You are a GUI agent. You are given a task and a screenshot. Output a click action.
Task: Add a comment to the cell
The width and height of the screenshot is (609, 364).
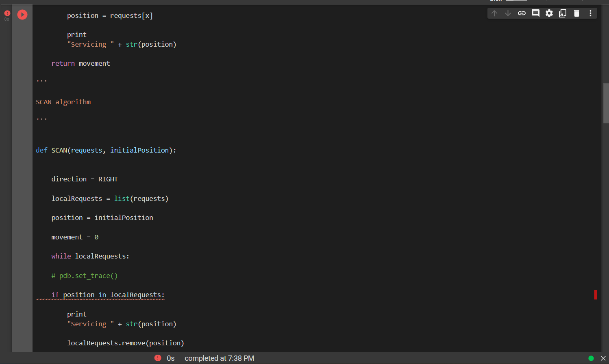click(535, 13)
